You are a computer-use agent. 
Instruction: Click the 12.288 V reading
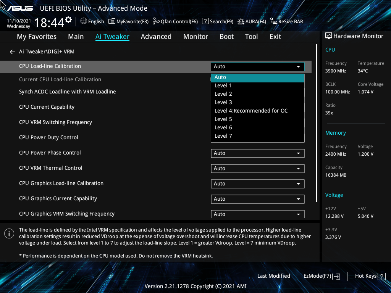[334, 216]
